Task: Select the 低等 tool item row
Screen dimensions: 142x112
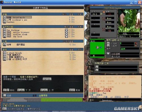Action: pyautogui.click(x=16, y=44)
